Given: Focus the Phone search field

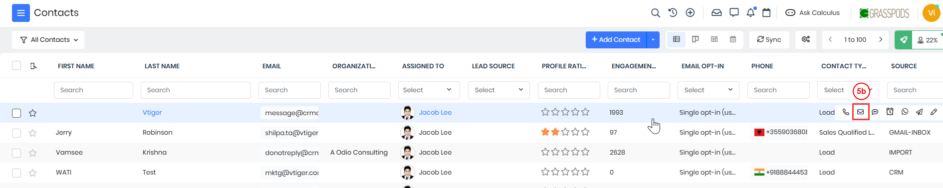Looking at the screenshot, I should coord(778,90).
